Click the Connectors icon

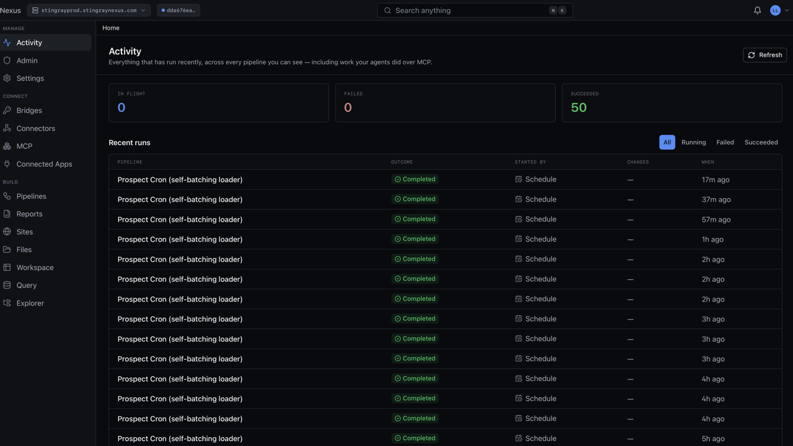pyautogui.click(x=7, y=128)
